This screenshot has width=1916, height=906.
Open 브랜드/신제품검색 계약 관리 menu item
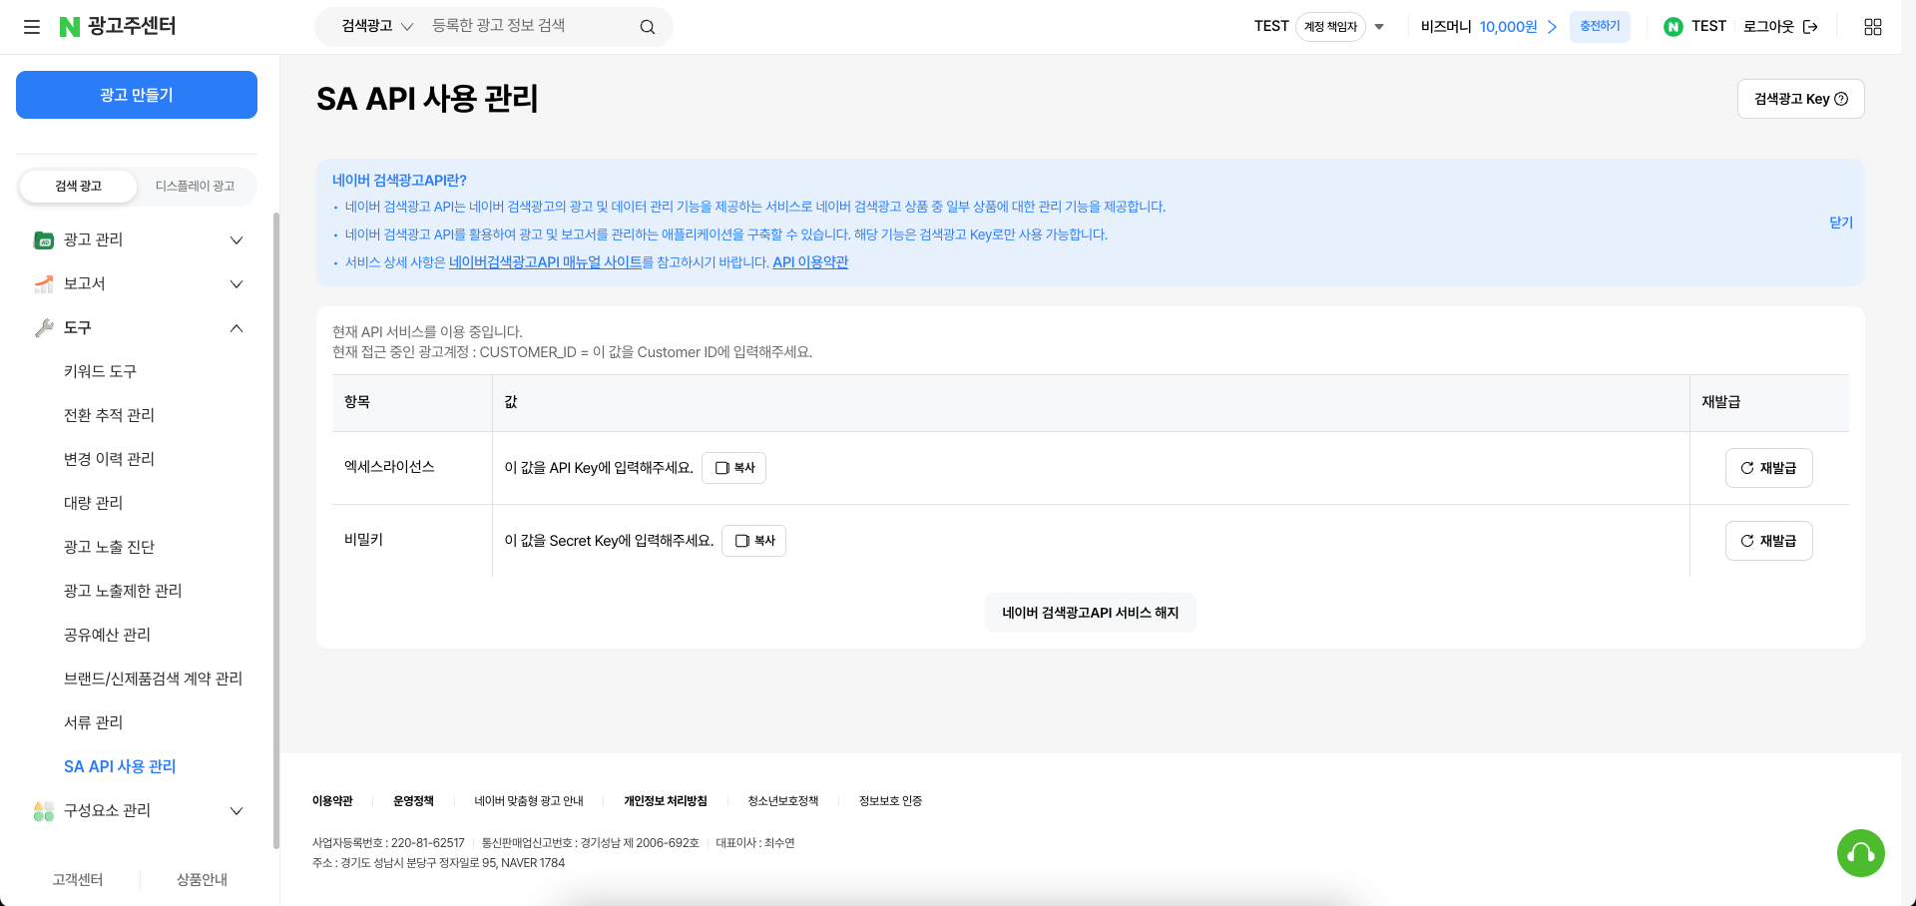(x=153, y=679)
